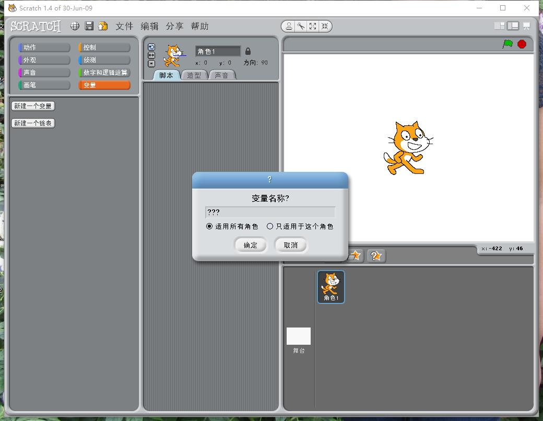Switch to small stage view
Screen dimensions: 543x421
[x=499, y=26]
